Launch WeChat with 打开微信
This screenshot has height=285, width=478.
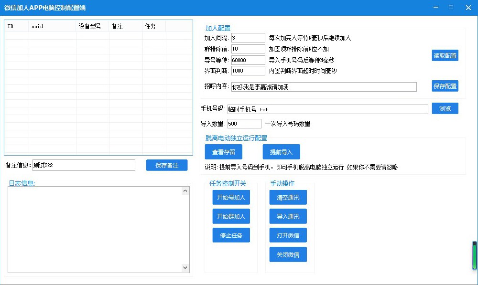click(x=288, y=235)
